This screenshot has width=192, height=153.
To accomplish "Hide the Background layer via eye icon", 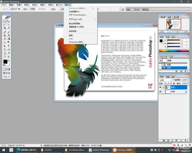I will point(160,92).
